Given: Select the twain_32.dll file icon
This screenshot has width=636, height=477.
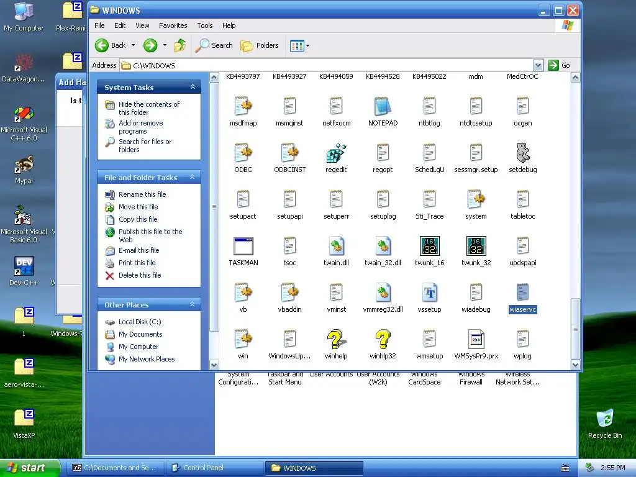Looking at the screenshot, I should coord(383,246).
